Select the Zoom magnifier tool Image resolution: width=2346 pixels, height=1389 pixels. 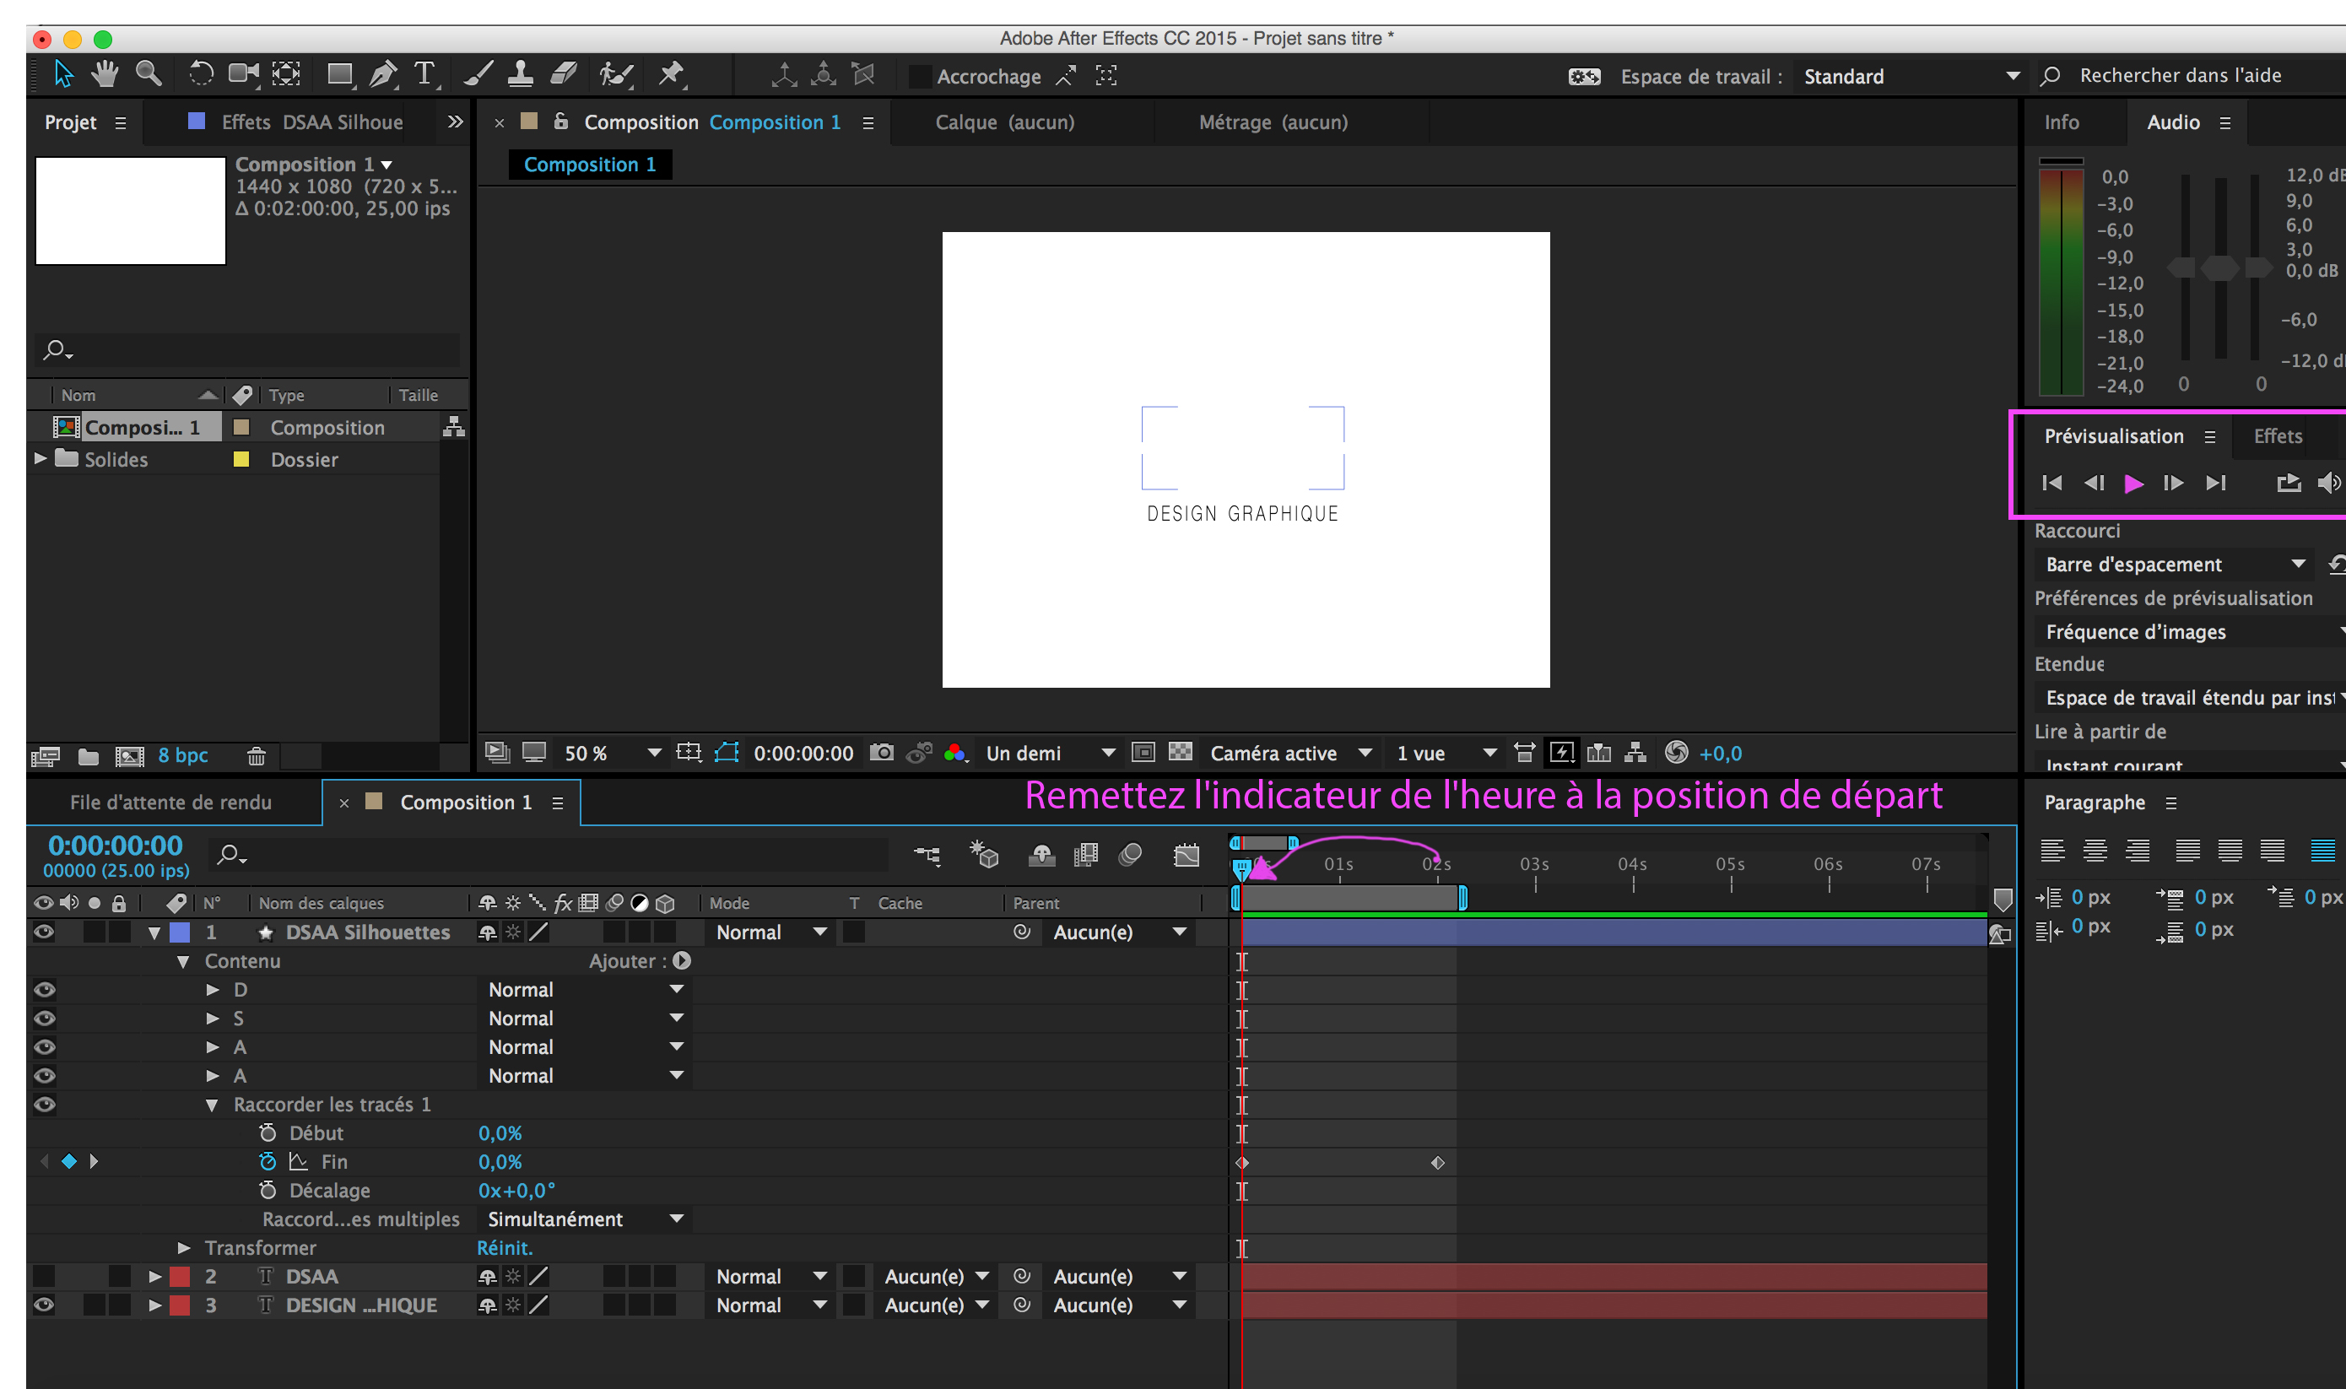[x=148, y=74]
